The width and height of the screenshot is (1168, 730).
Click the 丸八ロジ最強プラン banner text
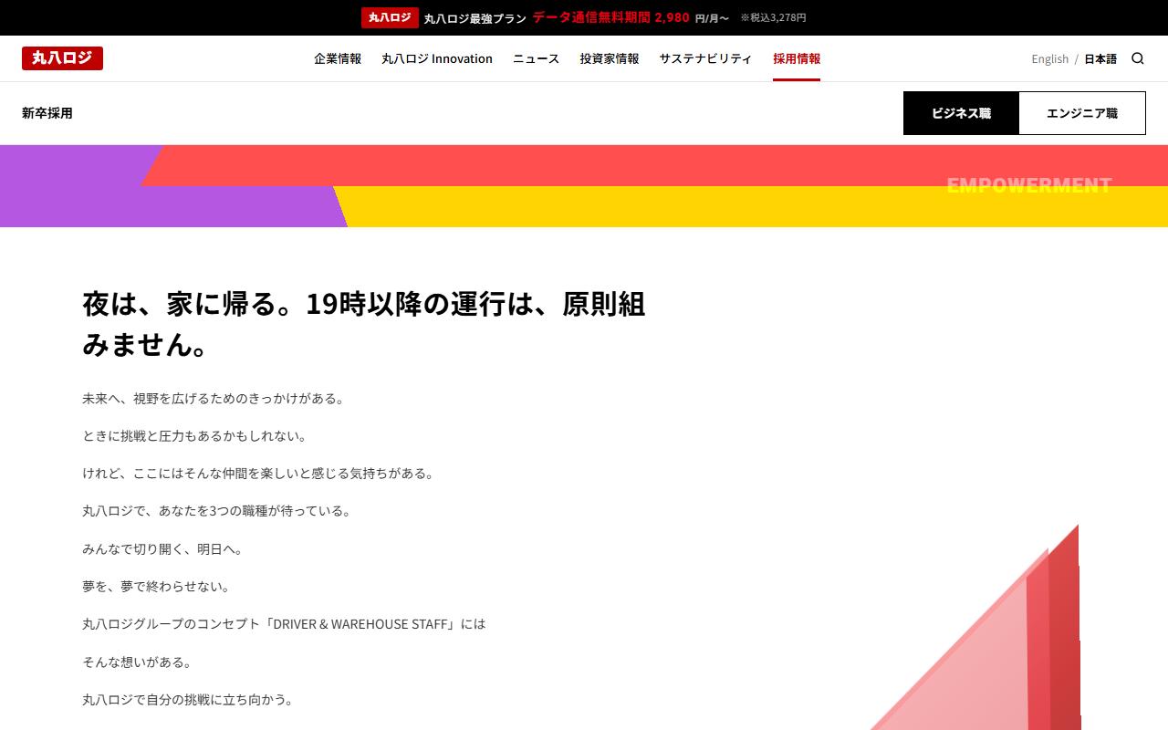[x=475, y=17]
